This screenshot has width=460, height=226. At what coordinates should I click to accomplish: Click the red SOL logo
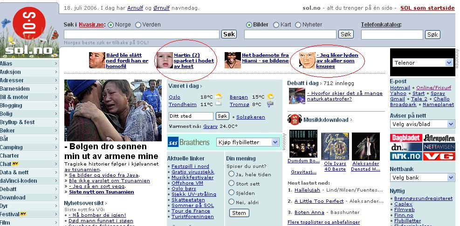pos(29,23)
